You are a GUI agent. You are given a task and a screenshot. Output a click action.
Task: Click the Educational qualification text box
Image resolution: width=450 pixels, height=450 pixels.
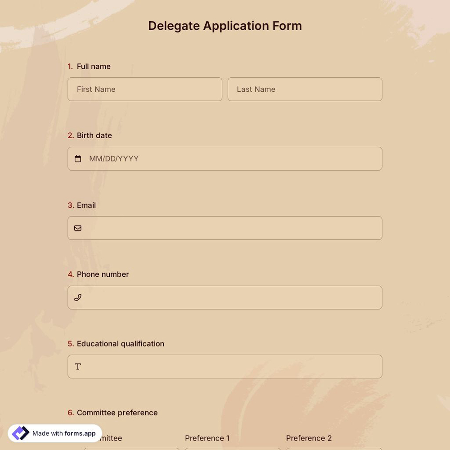(x=225, y=366)
